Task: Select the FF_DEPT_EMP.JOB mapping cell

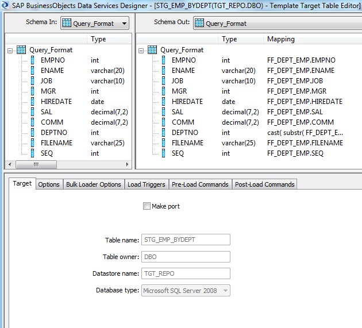Action: click(295, 81)
